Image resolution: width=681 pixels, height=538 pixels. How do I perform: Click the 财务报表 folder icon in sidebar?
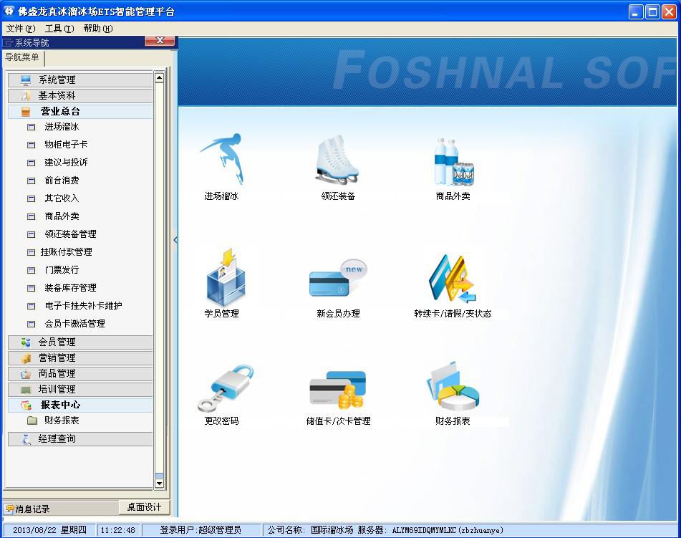tap(32, 421)
